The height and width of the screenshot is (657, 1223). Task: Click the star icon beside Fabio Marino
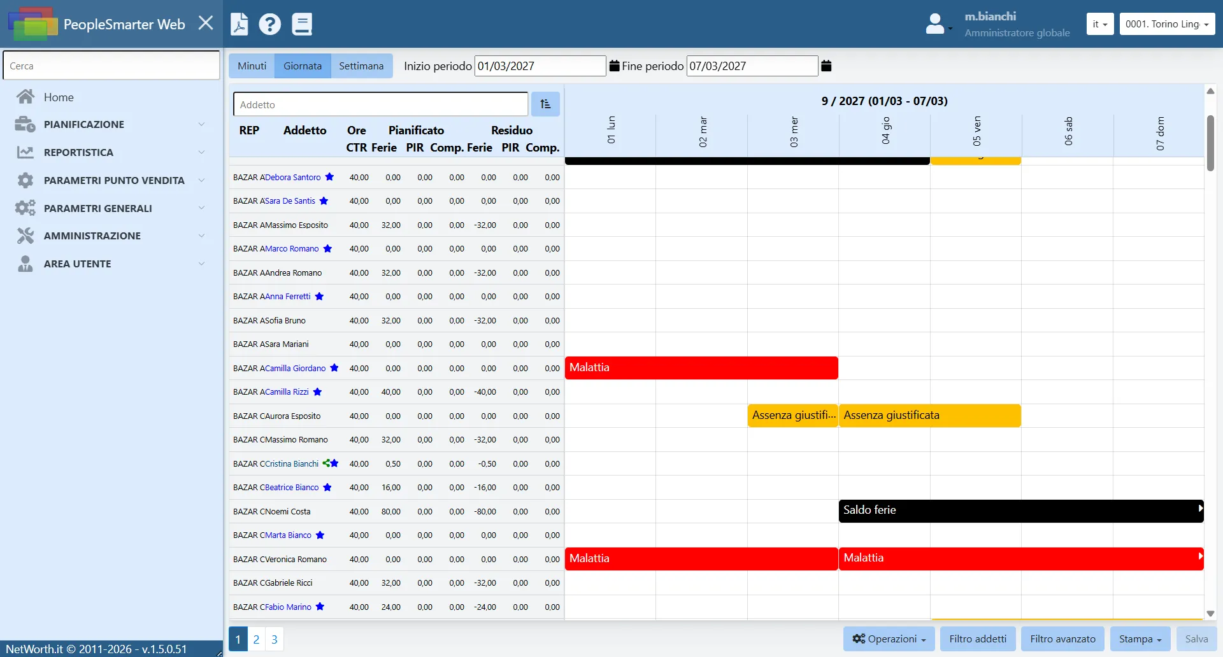tap(320, 607)
